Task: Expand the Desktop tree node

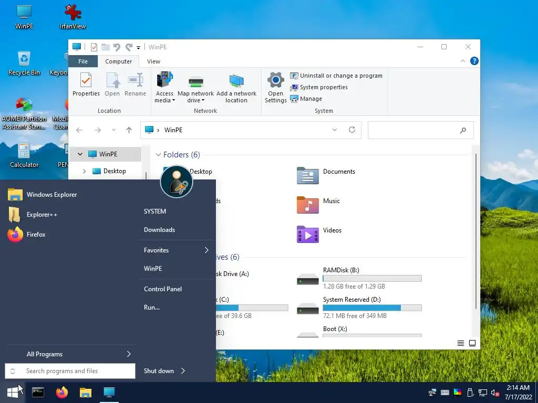Action: tap(85, 171)
